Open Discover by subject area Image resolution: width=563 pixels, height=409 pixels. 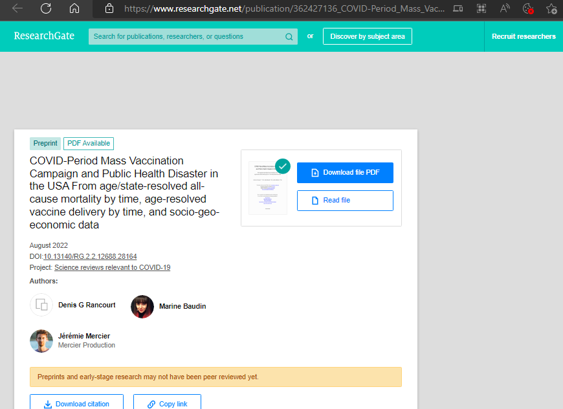pyautogui.click(x=368, y=36)
